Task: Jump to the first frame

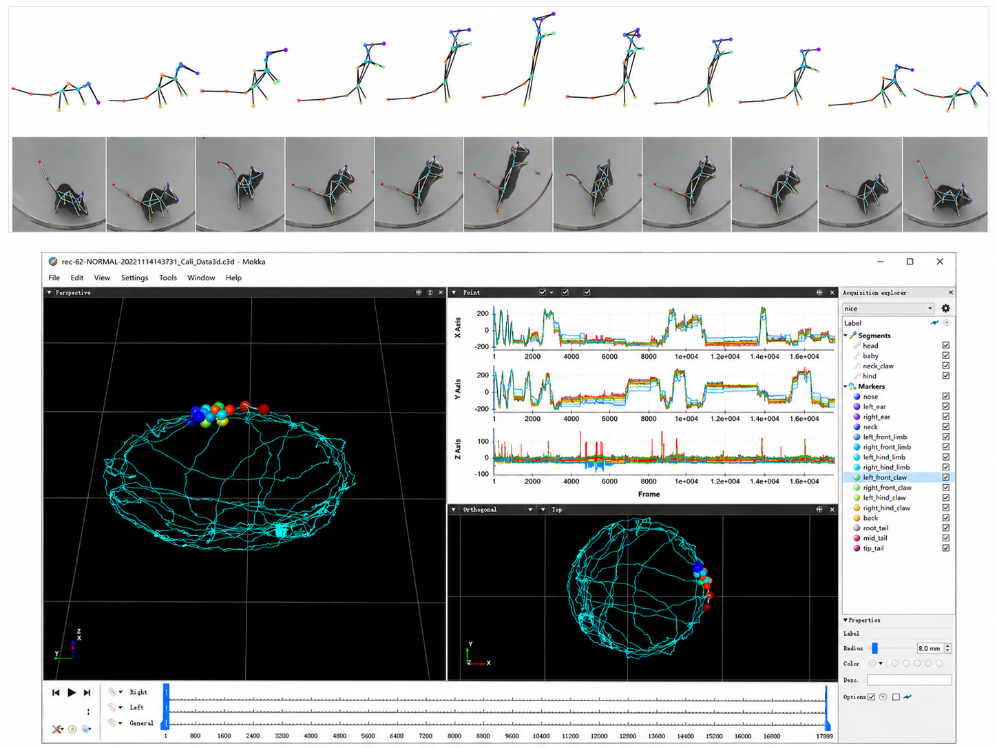Action: [x=56, y=692]
